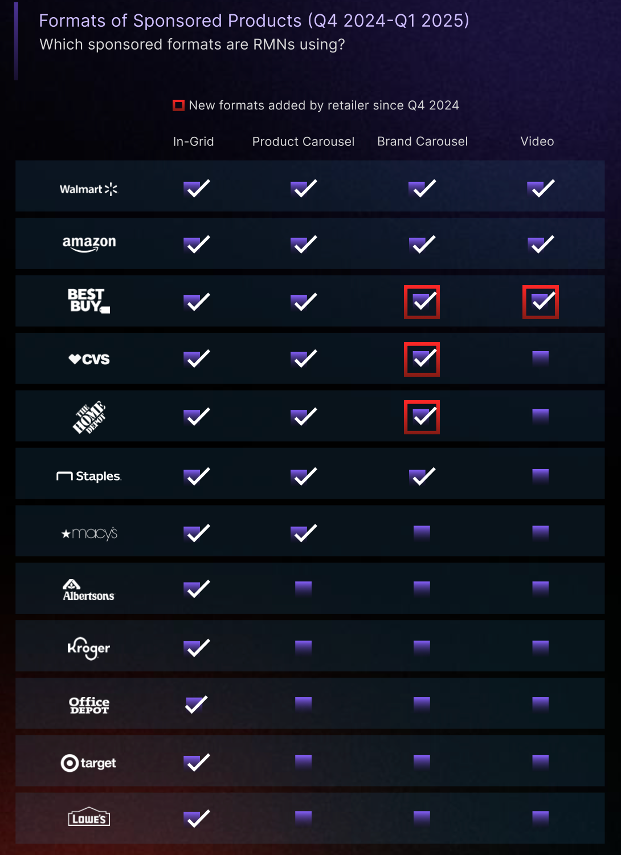Click the Amazon logo

pos(89,244)
